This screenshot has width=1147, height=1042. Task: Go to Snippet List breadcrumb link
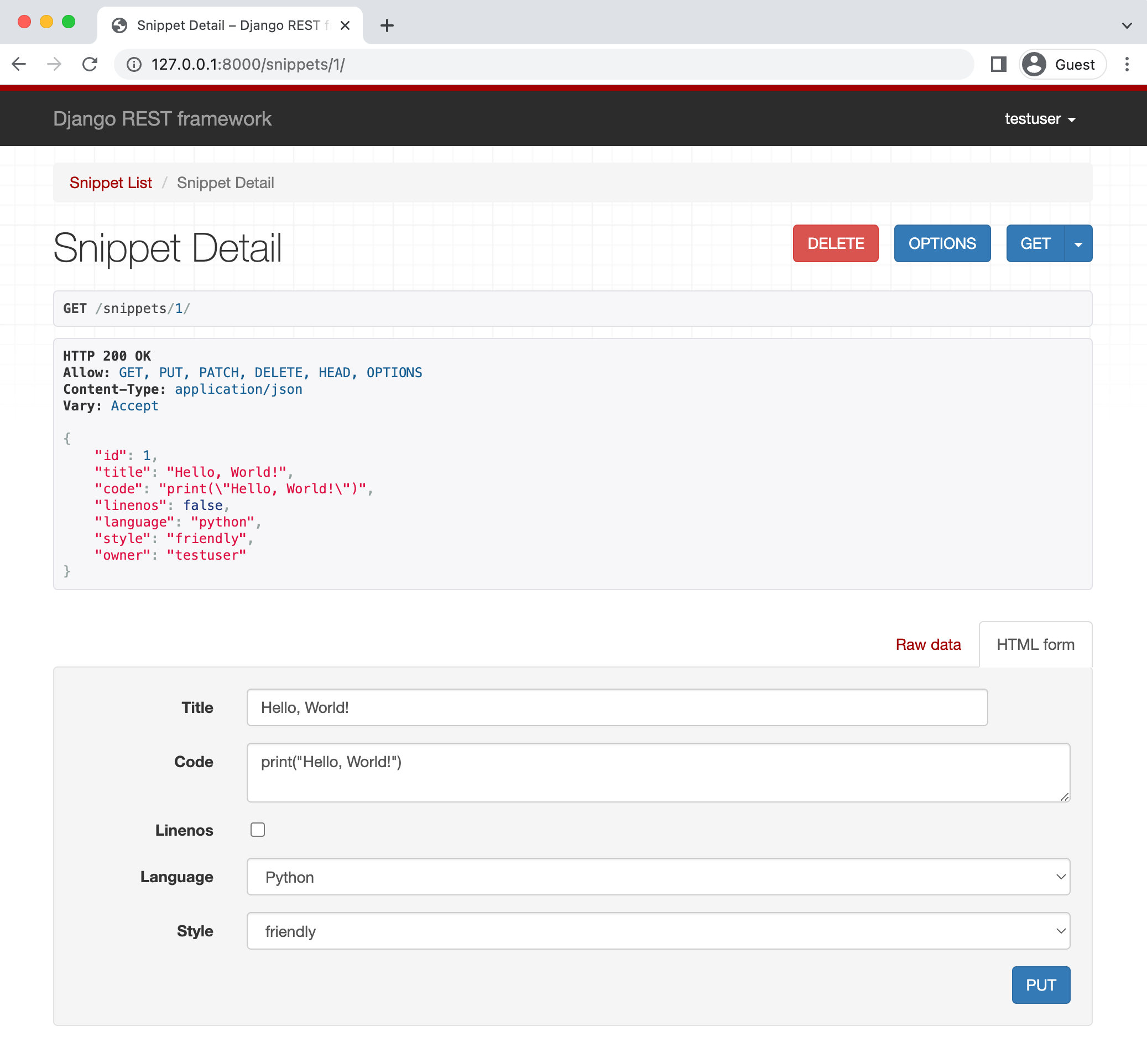coord(111,183)
